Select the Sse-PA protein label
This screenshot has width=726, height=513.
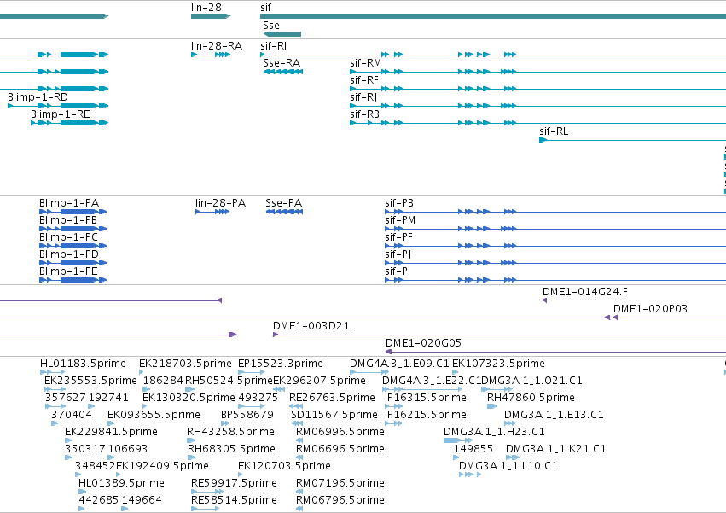[x=283, y=203]
